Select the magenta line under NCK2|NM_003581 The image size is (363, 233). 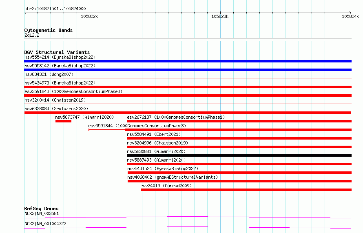pos(188,217)
